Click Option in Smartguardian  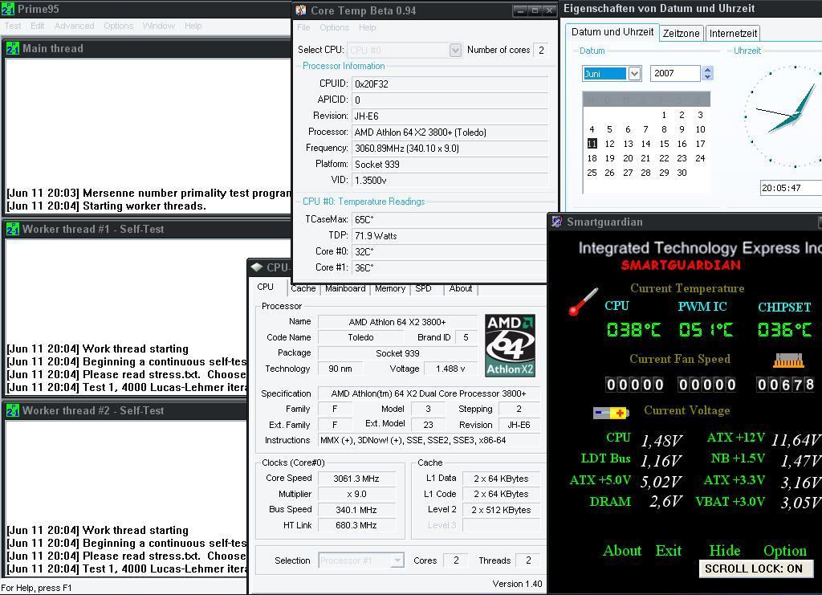click(785, 551)
